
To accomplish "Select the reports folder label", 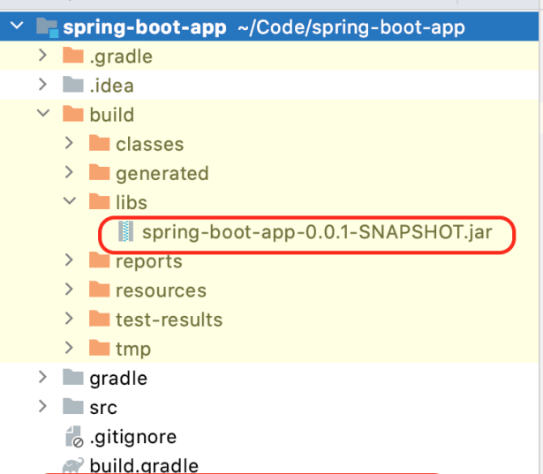I will click(149, 261).
